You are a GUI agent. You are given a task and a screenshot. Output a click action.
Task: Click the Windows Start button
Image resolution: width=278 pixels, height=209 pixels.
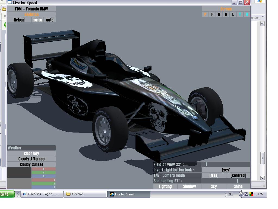(7, 194)
